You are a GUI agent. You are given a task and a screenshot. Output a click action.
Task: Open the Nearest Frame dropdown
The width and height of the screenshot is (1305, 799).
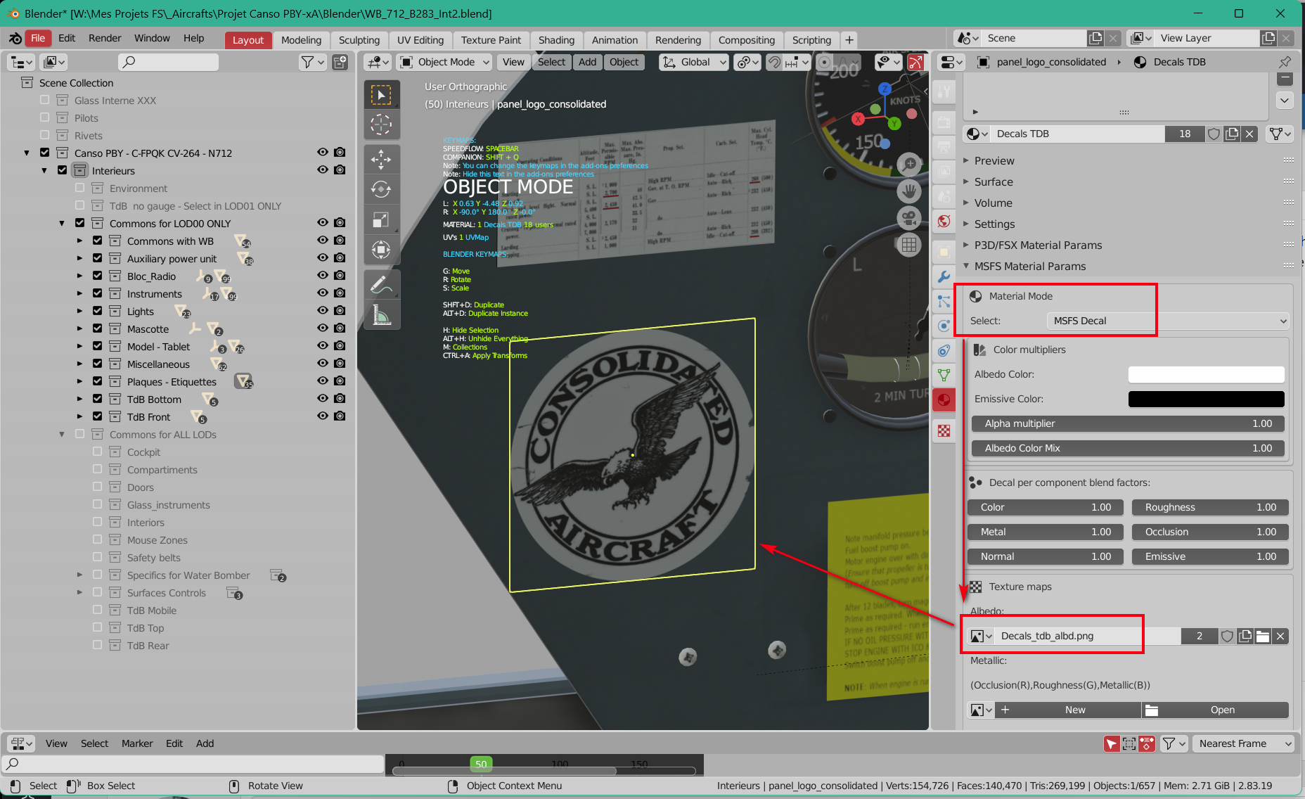(x=1244, y=743)
